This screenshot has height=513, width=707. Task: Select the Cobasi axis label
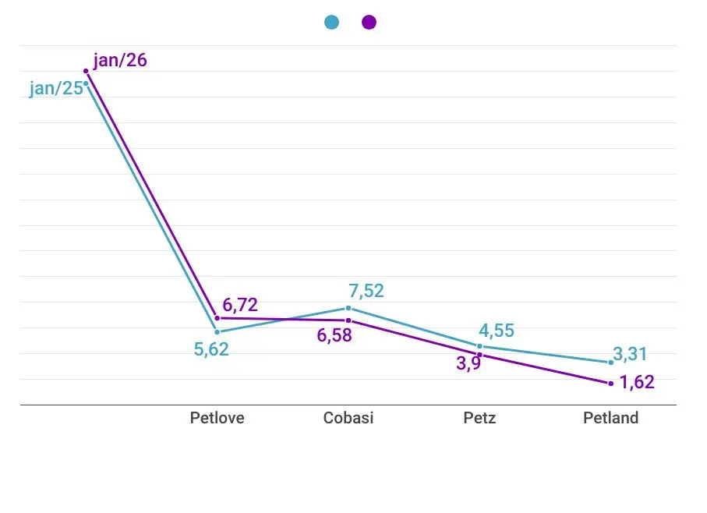tap(348, 418)
